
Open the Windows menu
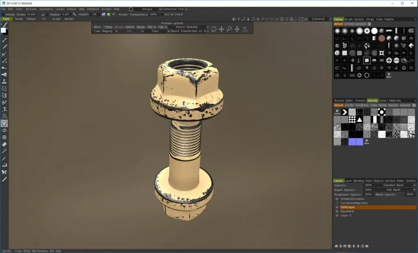pyautogui.click(x=93, y=9)
